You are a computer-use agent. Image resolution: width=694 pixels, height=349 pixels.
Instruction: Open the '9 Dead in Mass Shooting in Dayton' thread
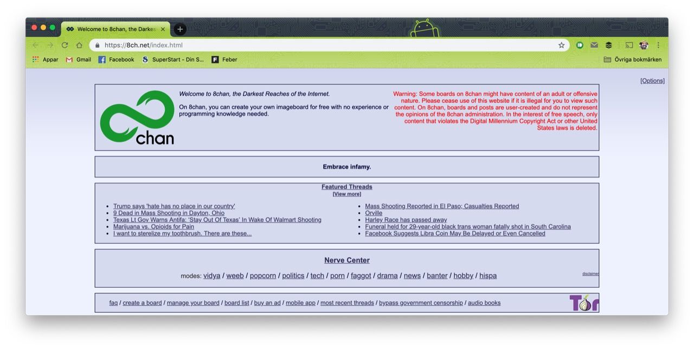point(169,213)
